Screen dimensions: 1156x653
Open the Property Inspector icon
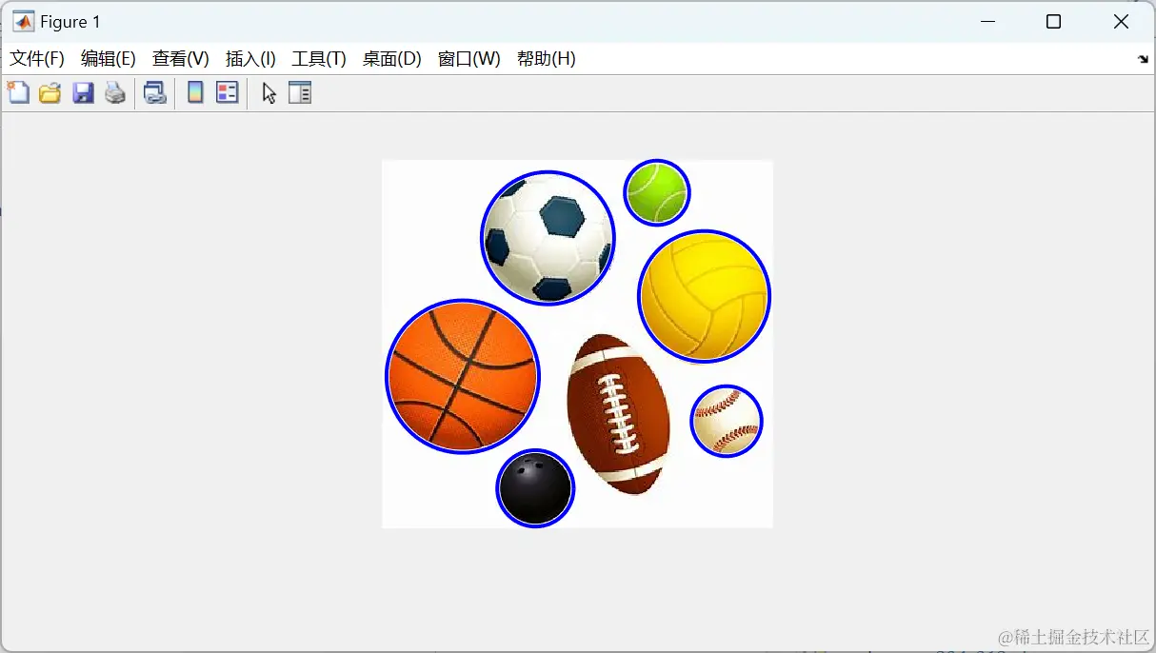[x=300, y=92]
